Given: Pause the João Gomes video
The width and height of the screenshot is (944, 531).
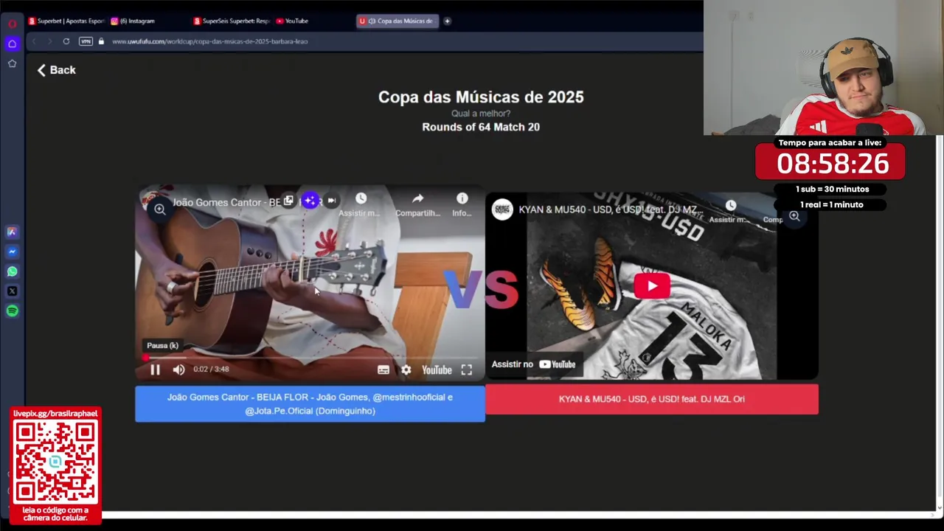Looking at the screenshot, I should (x=155, y=369).
